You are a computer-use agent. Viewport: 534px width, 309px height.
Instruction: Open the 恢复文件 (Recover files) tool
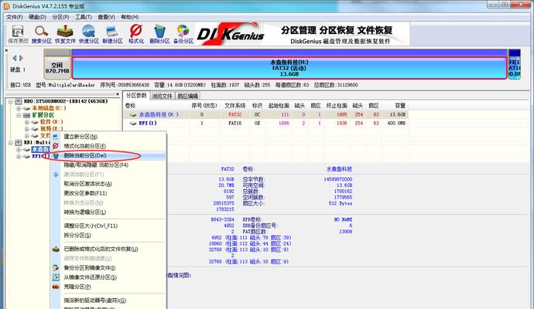tap(65, 34)
